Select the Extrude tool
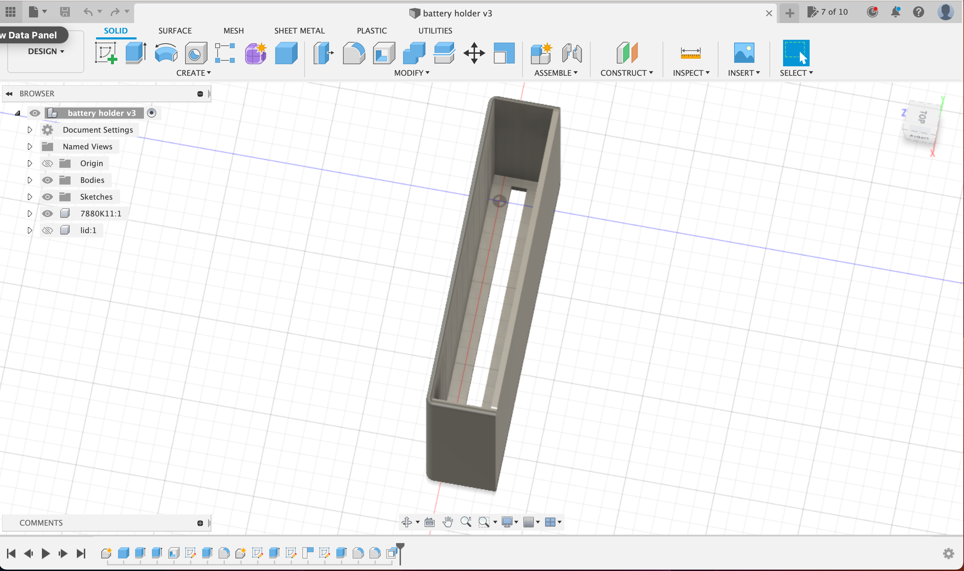Image resolution: width=964 pixels, height=571 pixels. [x=136, y=53]
